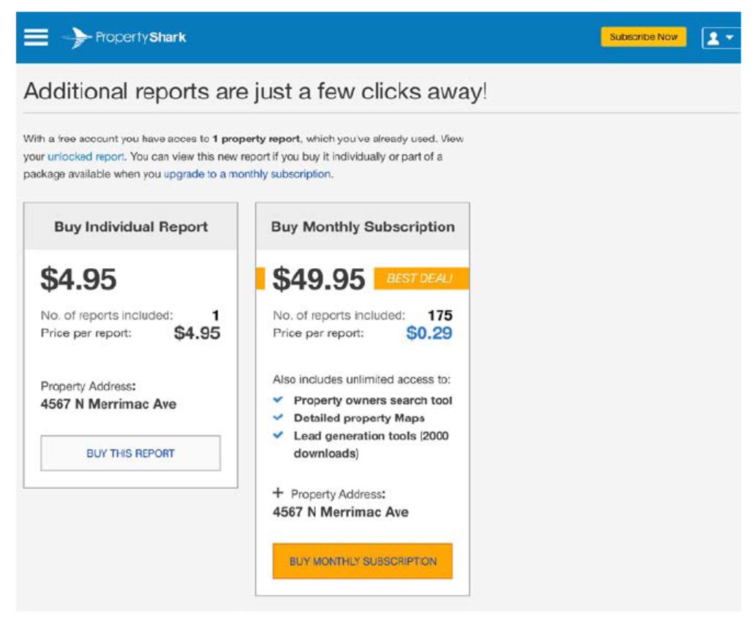Click checkmark beside Lead generation tools

coord(278,435)
